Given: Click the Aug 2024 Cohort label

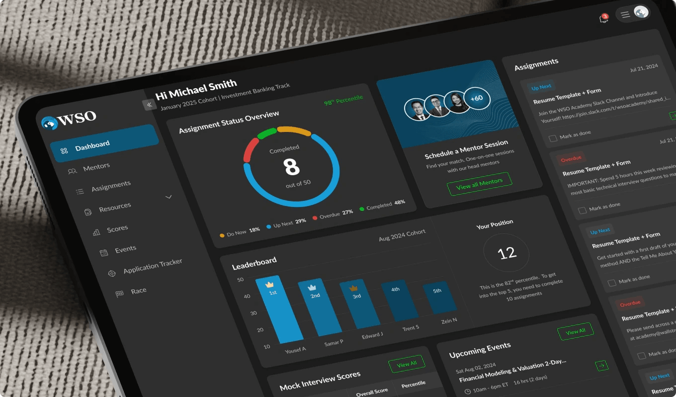Looking at the screenshot, I should pyautogui.click(x=402, y=235).
